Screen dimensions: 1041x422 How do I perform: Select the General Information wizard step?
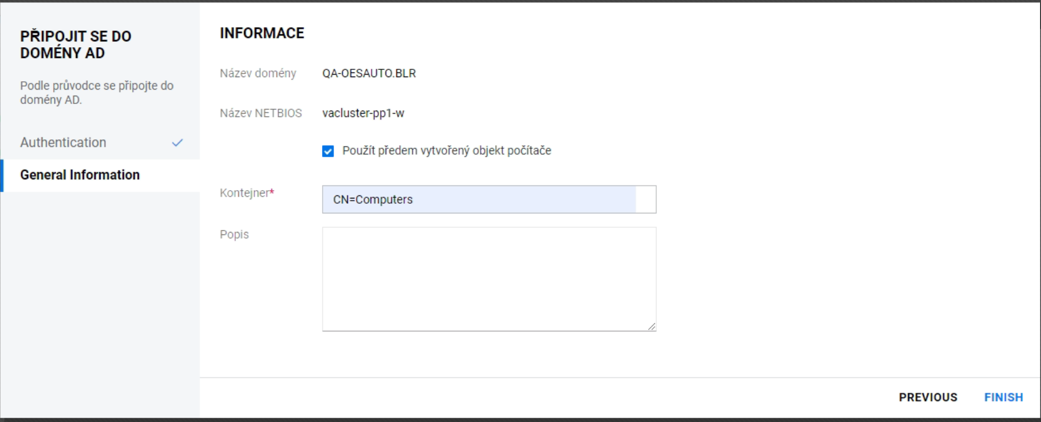click(80, 175)
